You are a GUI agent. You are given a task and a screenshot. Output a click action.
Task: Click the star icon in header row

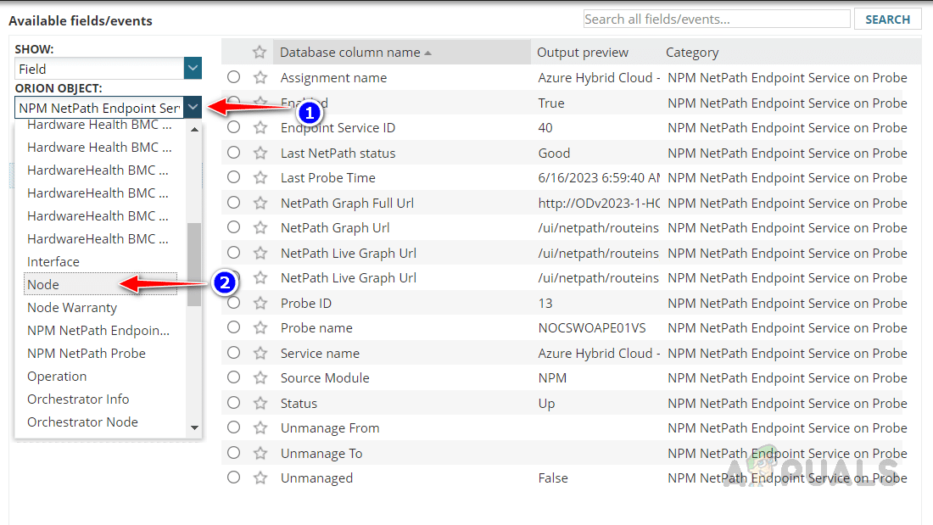tap(260, 53)
